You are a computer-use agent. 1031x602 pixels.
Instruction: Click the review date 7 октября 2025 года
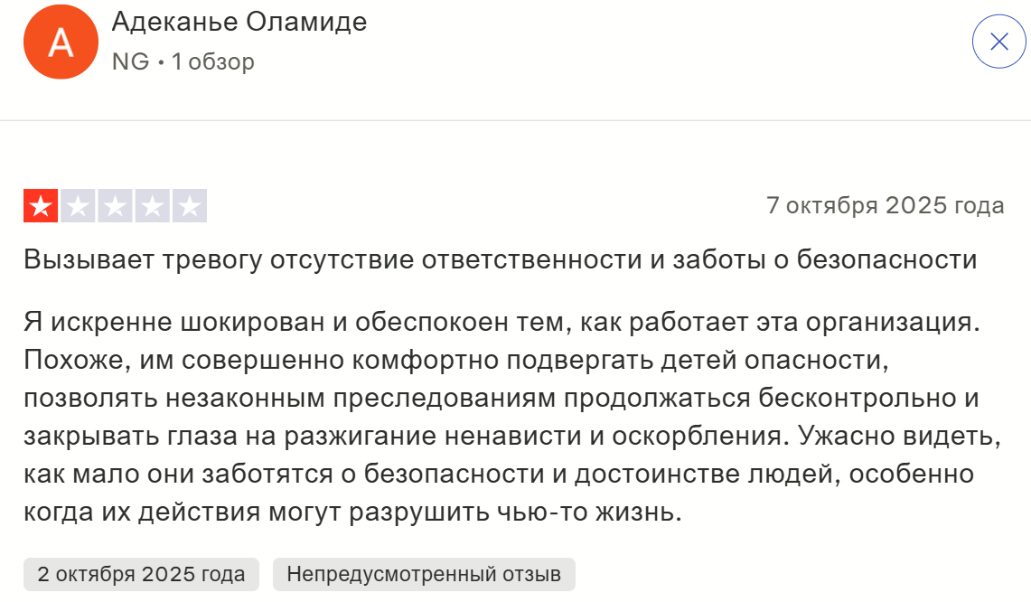pyautogui.click(x=885, y=205)
